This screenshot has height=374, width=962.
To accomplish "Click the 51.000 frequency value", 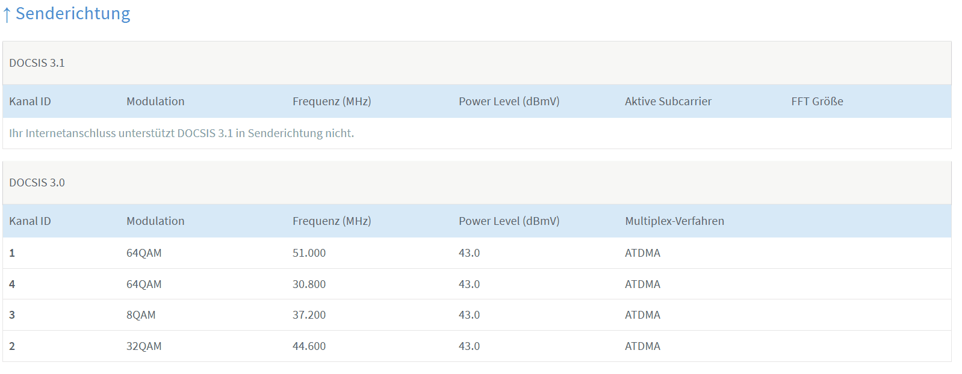I will pos(309,253).
